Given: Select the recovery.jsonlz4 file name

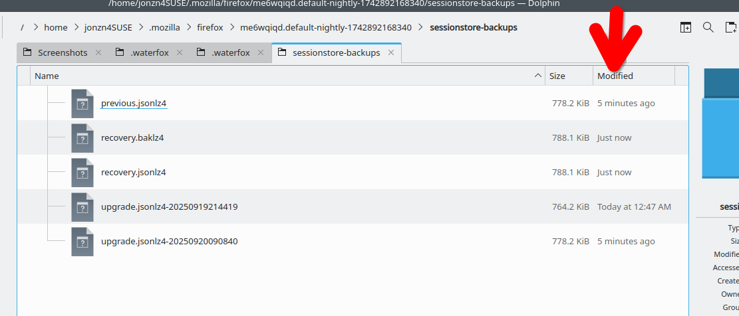Looking at the screenshot, I should coord(133,173).
